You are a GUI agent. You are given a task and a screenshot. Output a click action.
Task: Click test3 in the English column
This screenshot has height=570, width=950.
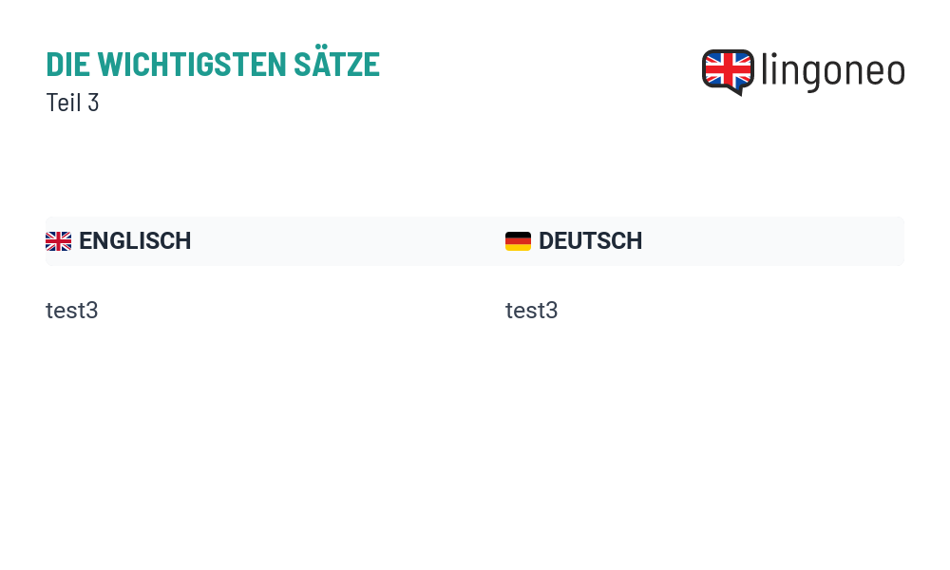[x=71, y=310]
